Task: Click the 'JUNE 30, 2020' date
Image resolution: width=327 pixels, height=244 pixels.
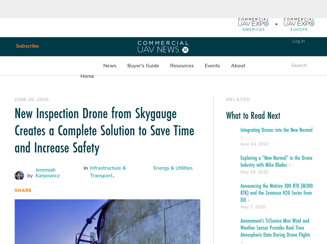Action: 31,99
